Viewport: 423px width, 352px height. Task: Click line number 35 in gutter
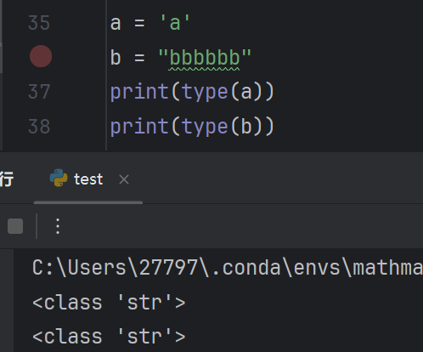click(x=39, y=23)
